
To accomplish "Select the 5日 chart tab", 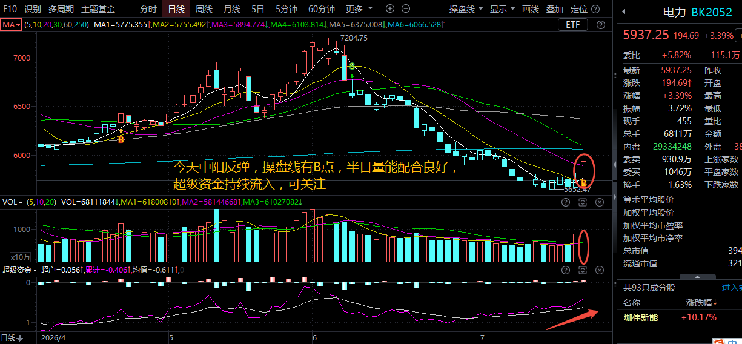I will point(257,9).
